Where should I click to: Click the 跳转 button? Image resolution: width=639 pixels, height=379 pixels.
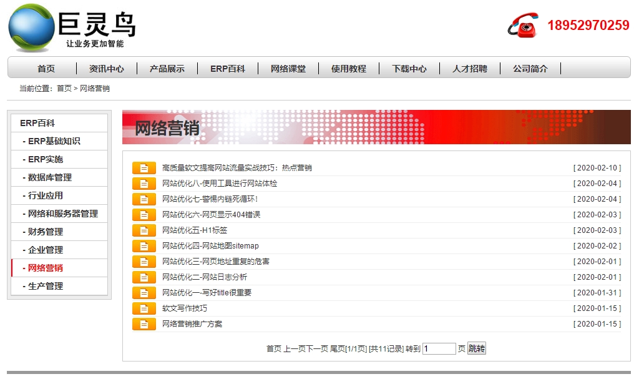(477, 348)
